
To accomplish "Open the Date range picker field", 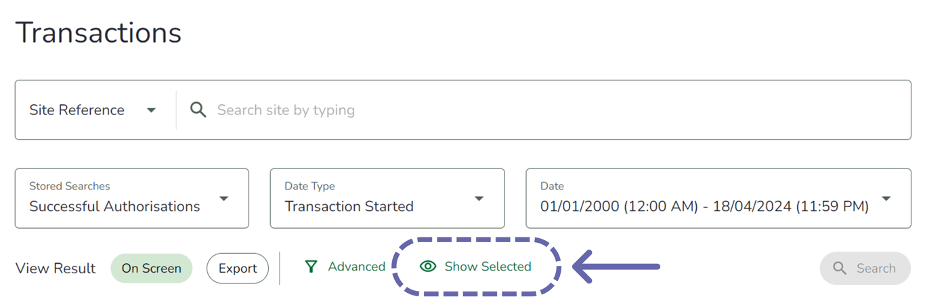I will pos(704,199).
